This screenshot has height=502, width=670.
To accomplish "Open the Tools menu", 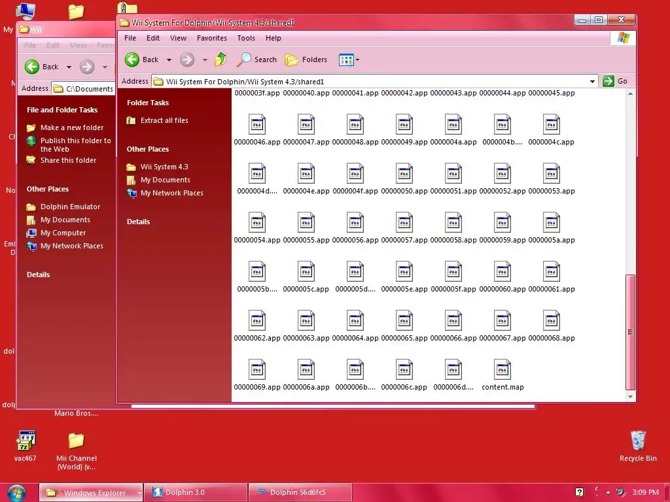I will coord(246,38).
